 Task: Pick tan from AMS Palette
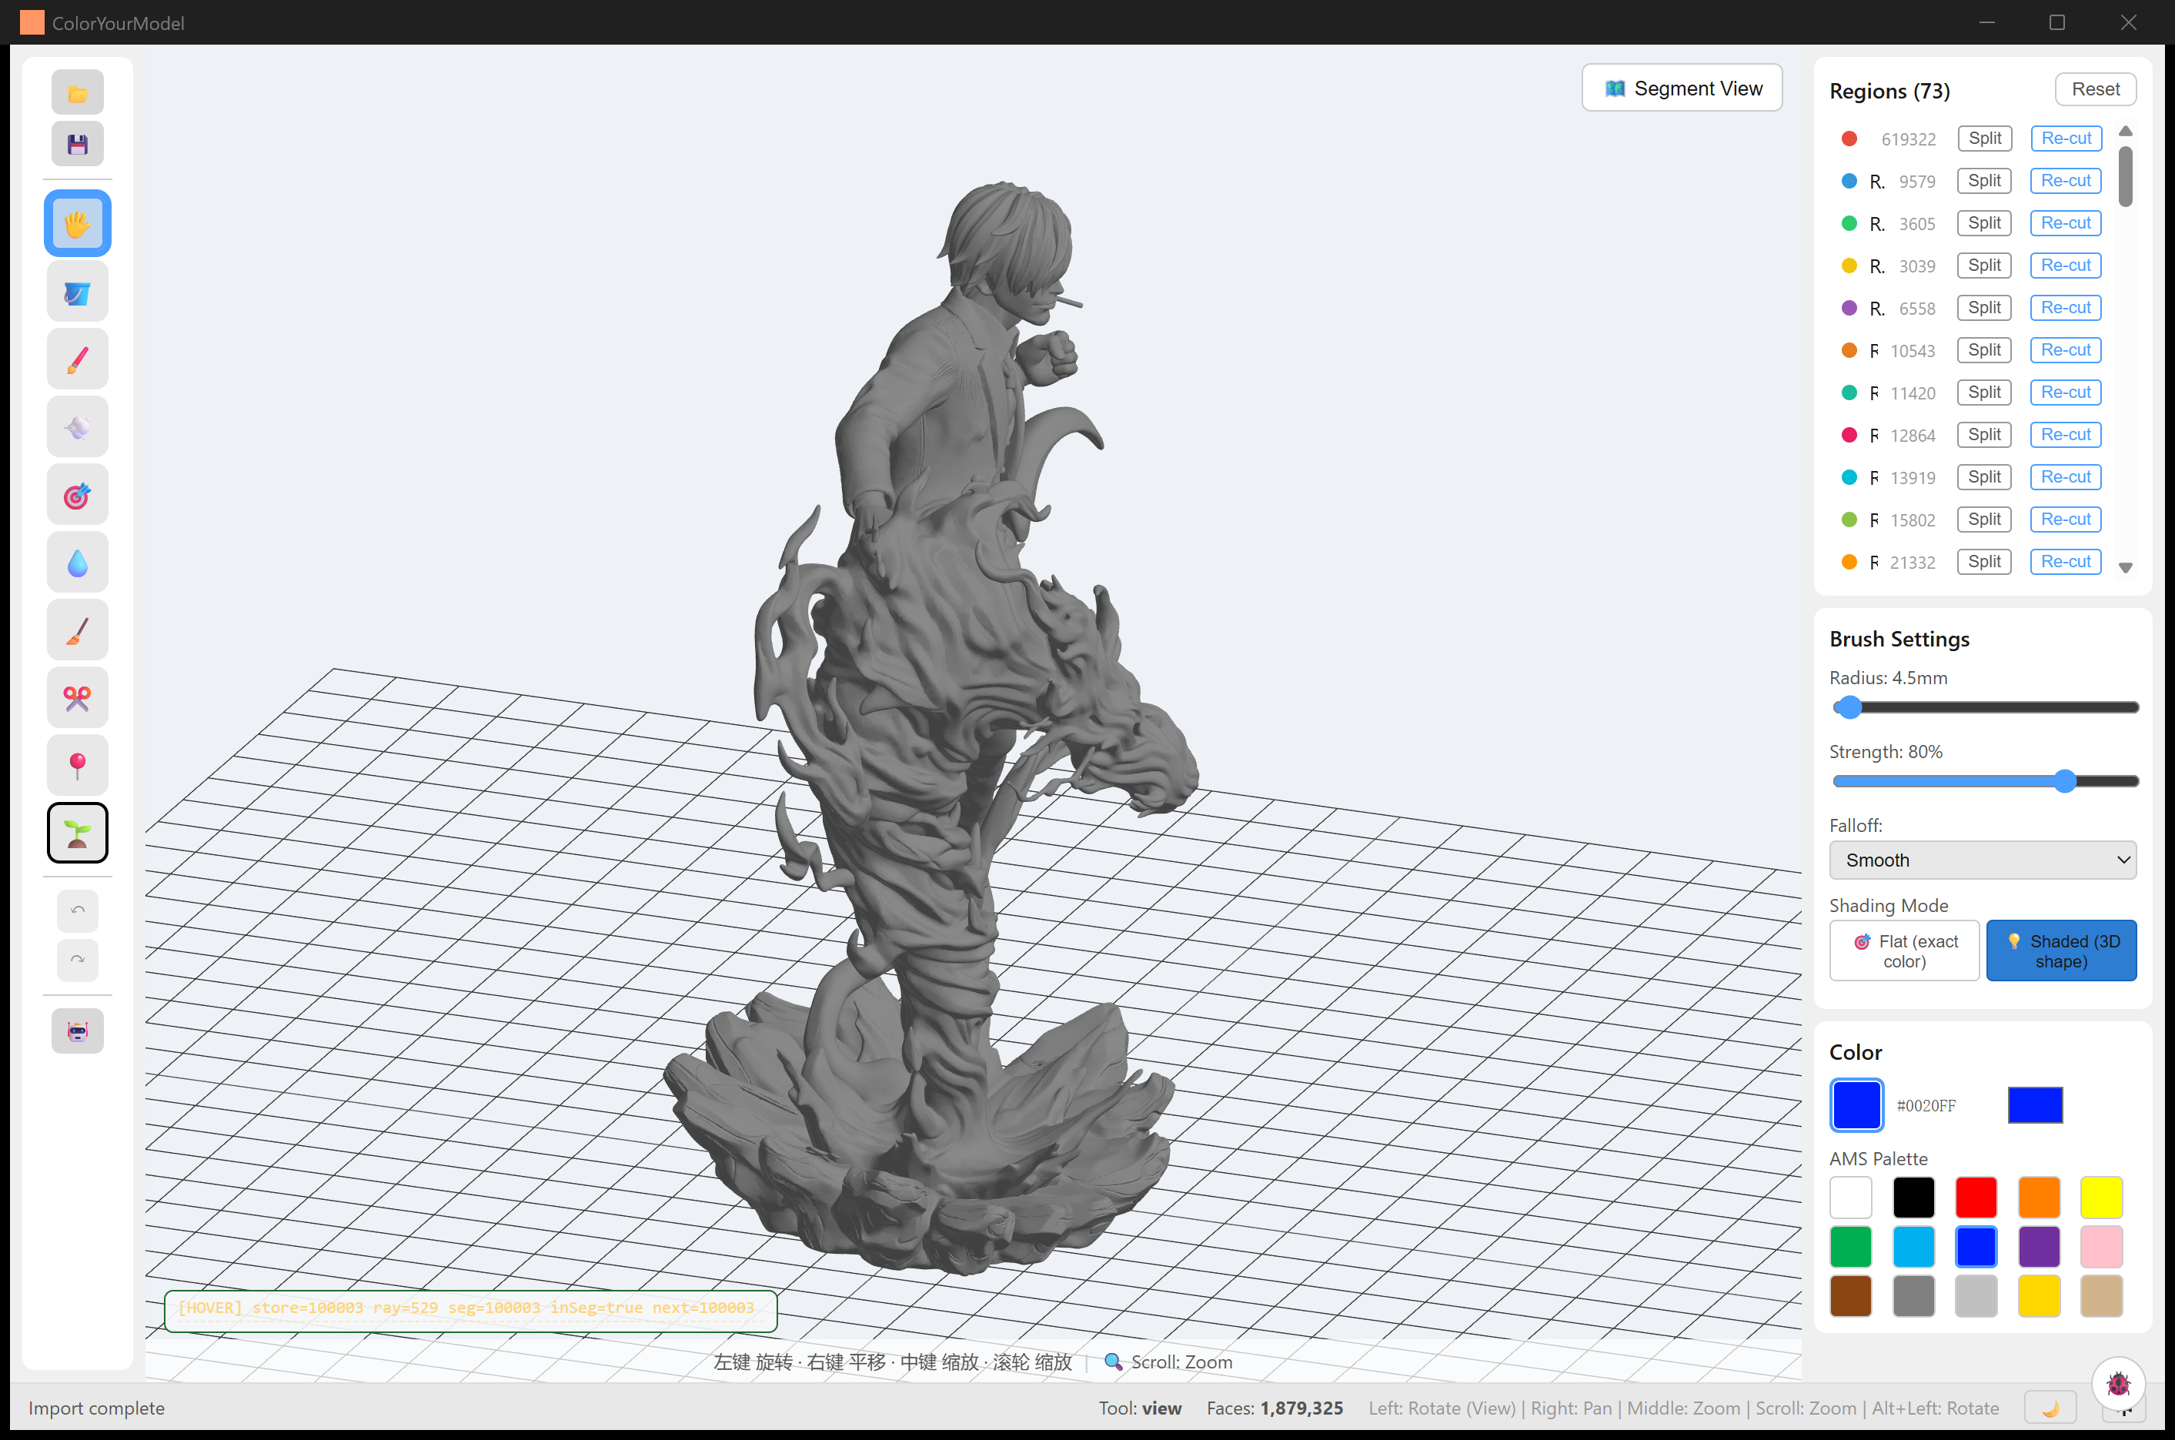(x=2100, y=1296)
